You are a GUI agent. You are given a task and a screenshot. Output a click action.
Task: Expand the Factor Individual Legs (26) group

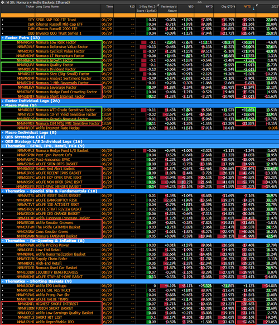[3, 101]
